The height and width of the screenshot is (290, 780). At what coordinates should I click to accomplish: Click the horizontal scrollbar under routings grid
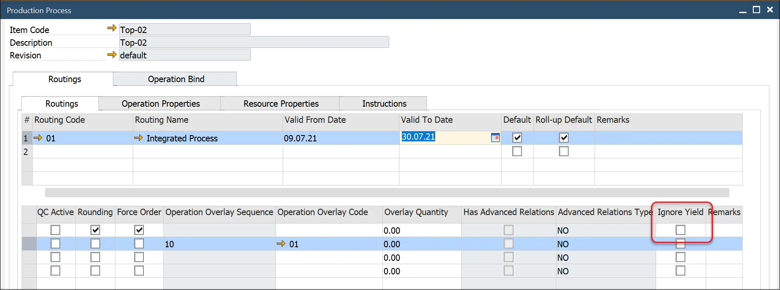[387, 193]
